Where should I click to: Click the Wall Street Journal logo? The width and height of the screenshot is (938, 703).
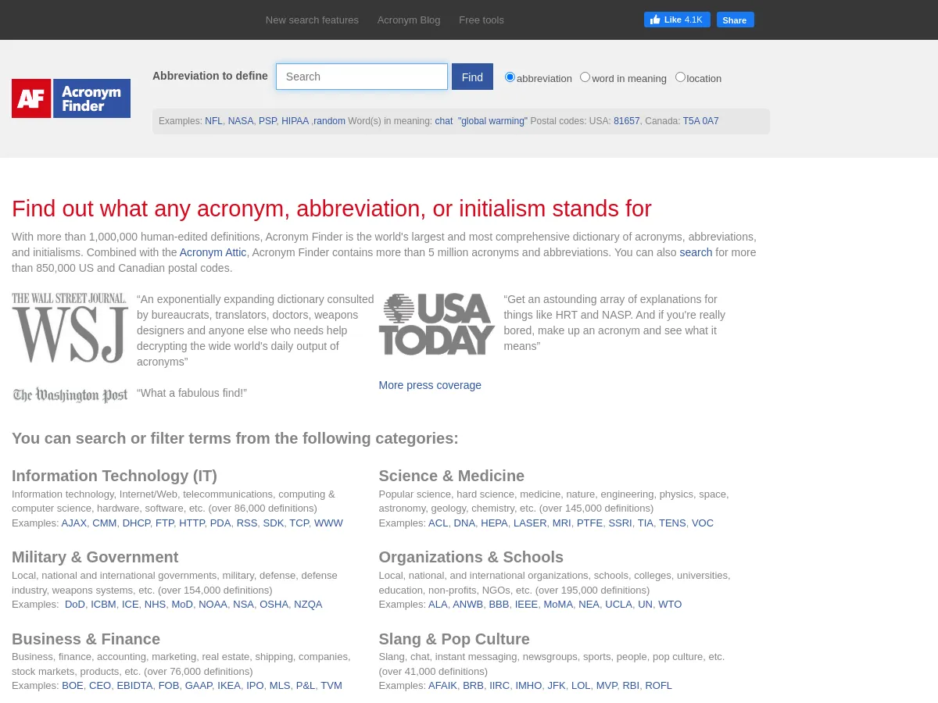(70, 327)
